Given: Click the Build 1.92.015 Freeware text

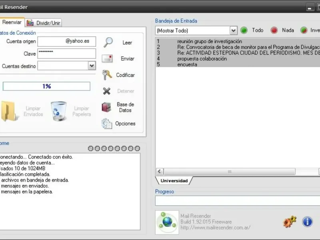Looking at the screenshot, I should (206, 222).
